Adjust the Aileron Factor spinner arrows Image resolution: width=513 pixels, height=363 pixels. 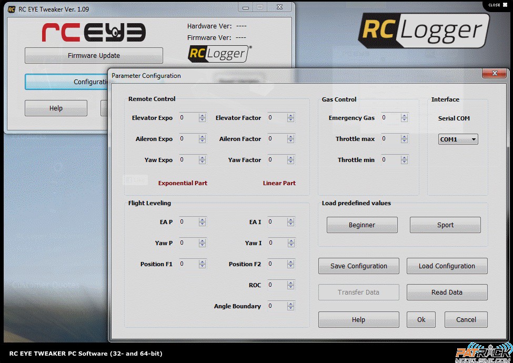click(x=290, y=139)
